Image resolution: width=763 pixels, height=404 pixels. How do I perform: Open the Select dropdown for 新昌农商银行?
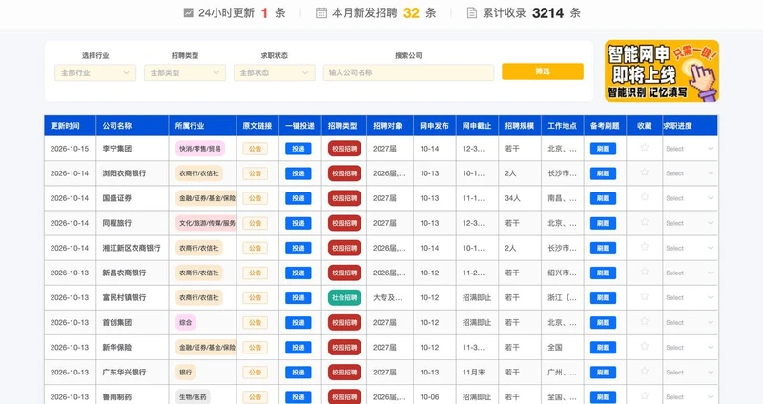pos(690,273)
